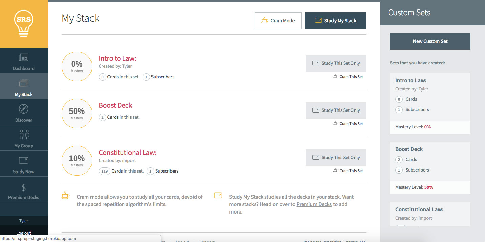Study only the Constitutional Law set
Screen dimensions: 485x242
[x=336, y=157]
